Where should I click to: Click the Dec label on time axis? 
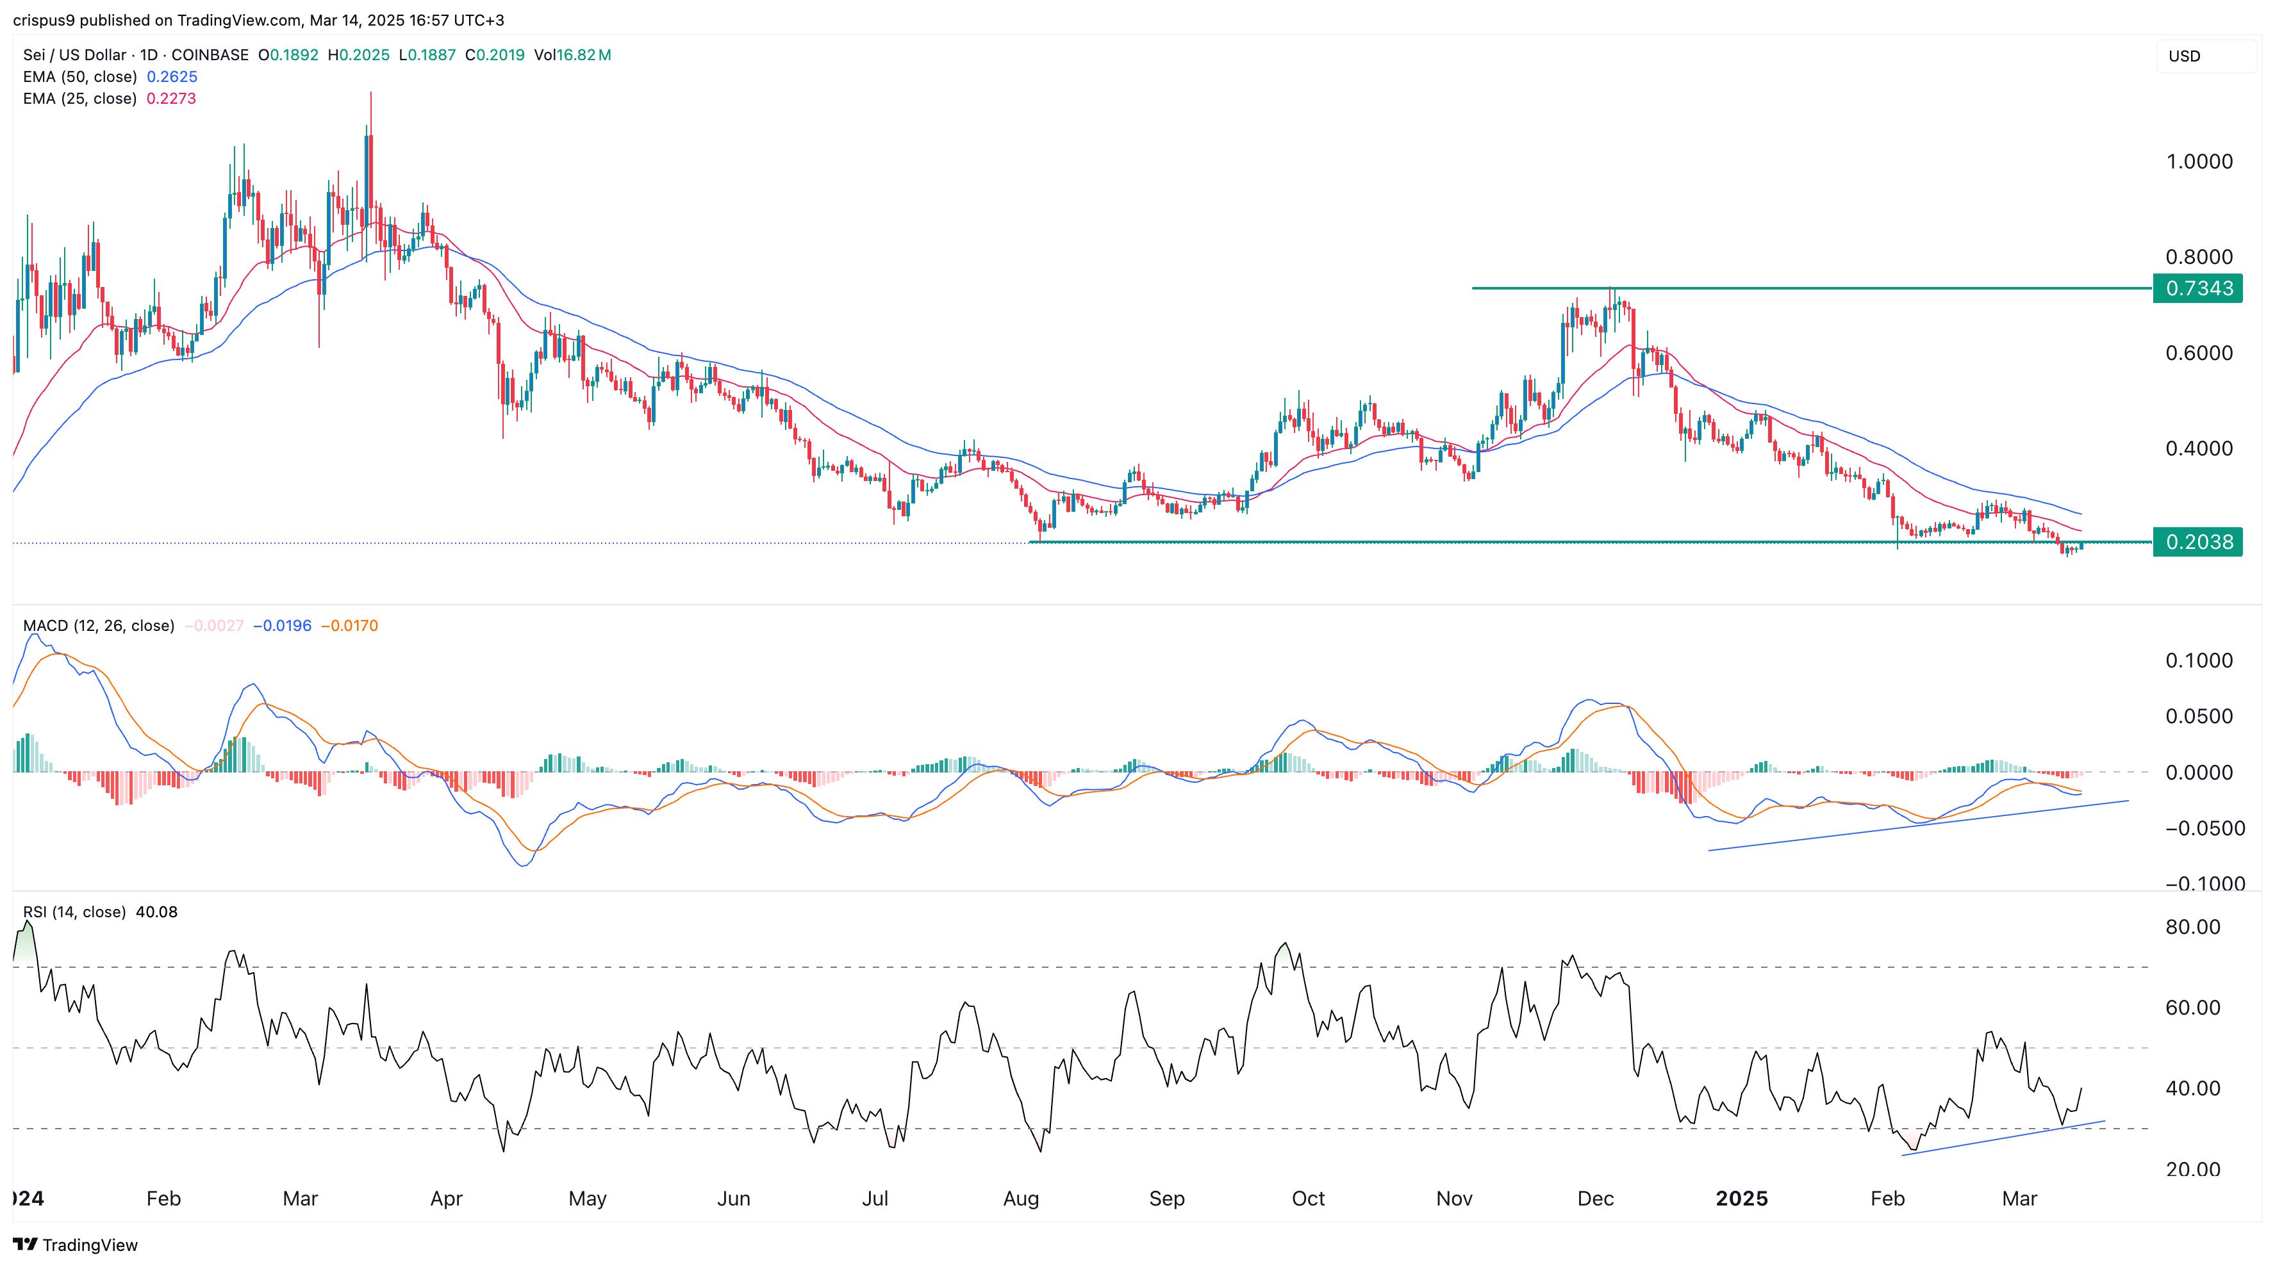pos(1596,1199)
